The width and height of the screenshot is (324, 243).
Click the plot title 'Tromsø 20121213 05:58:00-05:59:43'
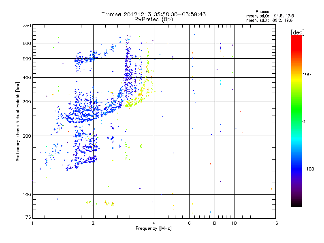[x=153, y=14]
